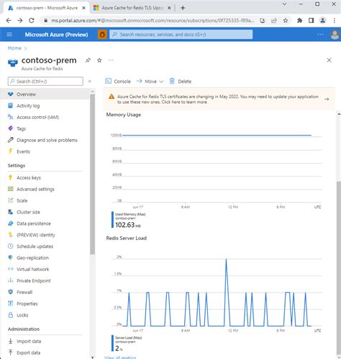Click the install app icon in address bar
The image size is (341, 359).
click(x=263, y=21)
